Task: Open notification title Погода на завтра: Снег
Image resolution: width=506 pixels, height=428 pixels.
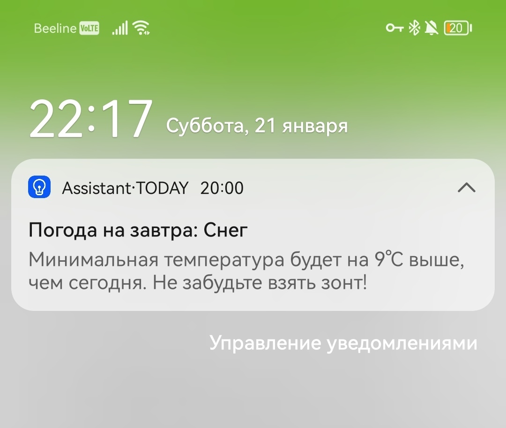Action: click(138, 230)
